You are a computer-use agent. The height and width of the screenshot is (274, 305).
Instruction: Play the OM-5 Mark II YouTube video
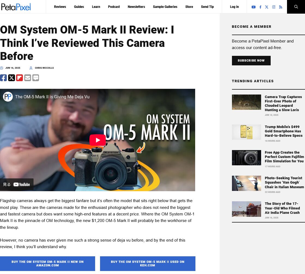(98, 140)
